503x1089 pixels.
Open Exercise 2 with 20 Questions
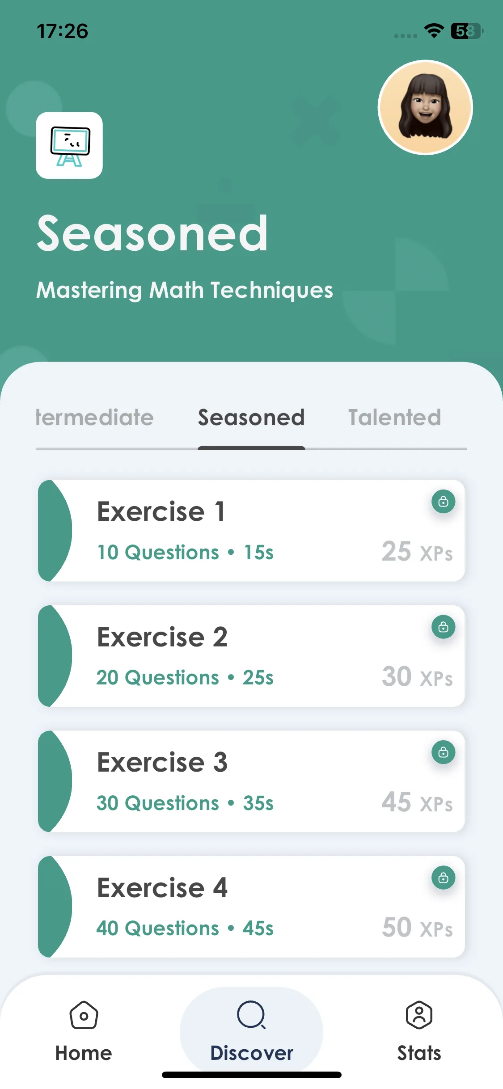click(251, 656)
